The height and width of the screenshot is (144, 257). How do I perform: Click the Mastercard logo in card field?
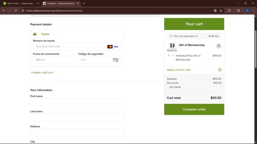pos(110,47)
